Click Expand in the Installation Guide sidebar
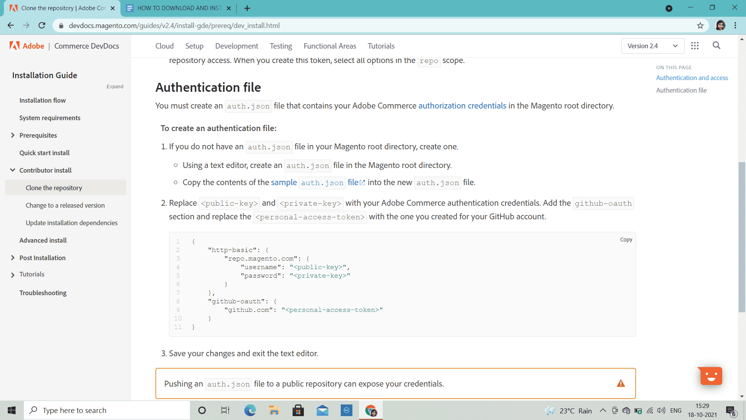This screenshot has width=746, height=420. click(115, 87)
